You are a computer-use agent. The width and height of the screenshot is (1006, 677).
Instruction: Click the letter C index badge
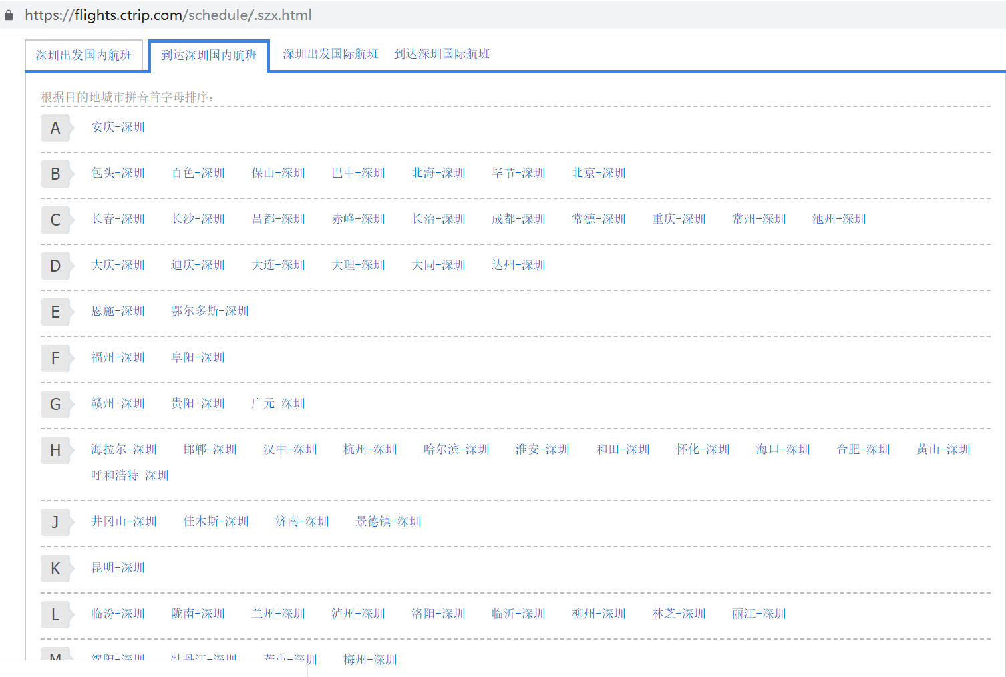point(55,220)
